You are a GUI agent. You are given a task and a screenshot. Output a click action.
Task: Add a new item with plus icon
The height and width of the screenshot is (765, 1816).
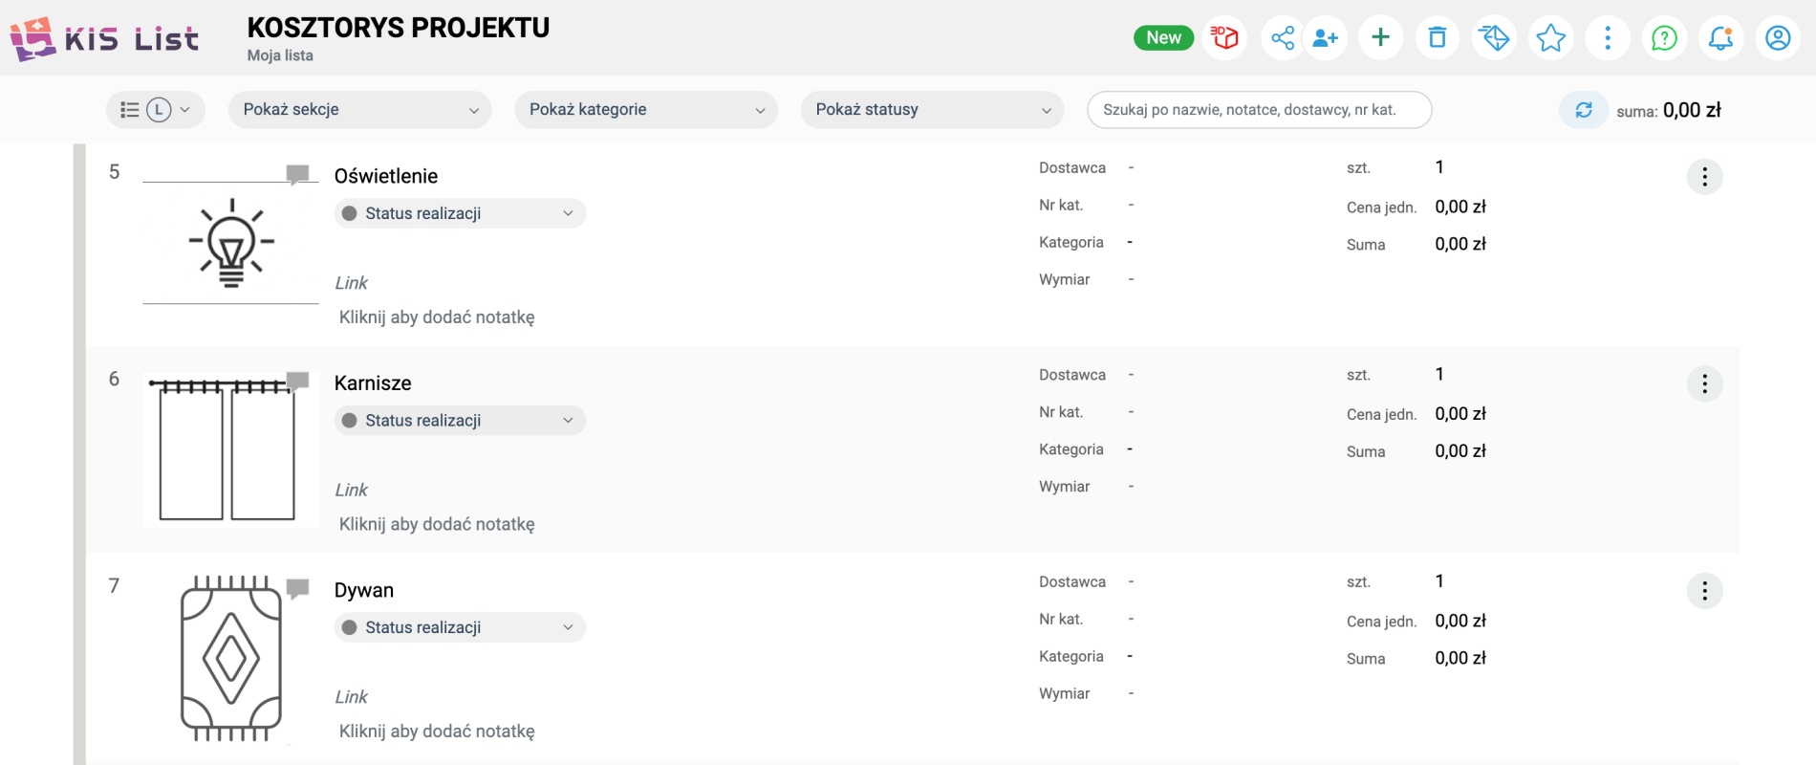pyautogui.click(x=1380, y=38)
